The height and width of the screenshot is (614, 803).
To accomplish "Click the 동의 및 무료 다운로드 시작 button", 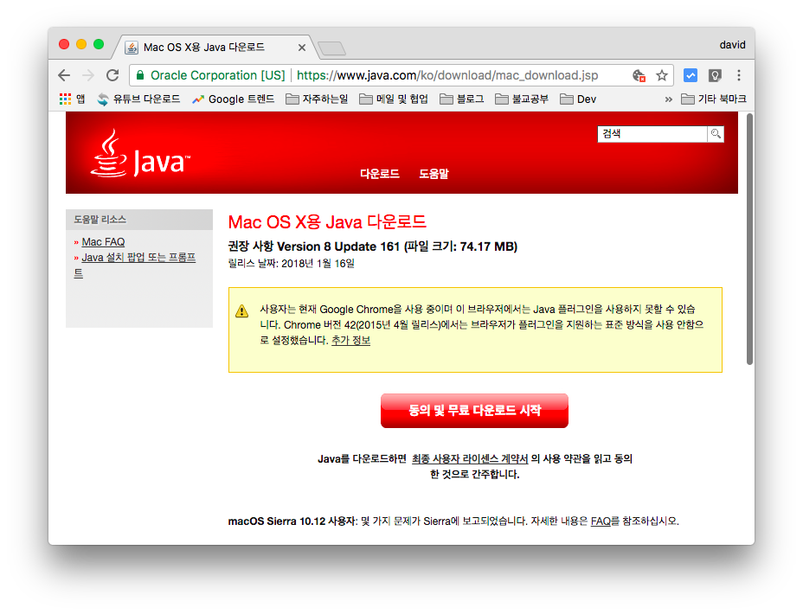I will click(474, 411).
